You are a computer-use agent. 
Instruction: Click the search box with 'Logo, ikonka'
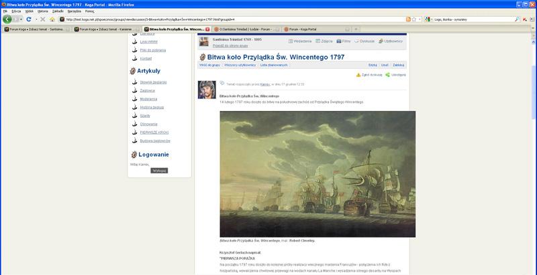[474, 19]
